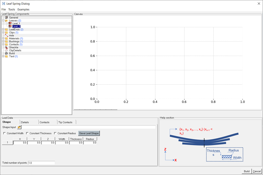Collapse the Leaves tree node
This screenshot has width=263, height=175.
[3, 21]
